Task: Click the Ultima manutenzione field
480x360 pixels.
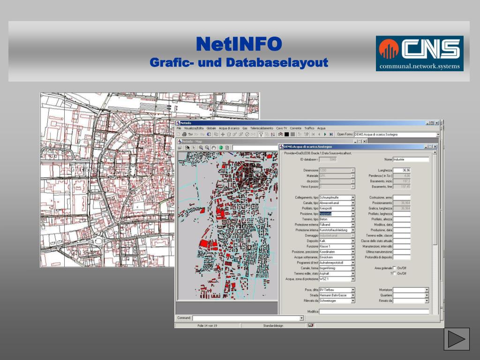Action: (x=402, y=252)
